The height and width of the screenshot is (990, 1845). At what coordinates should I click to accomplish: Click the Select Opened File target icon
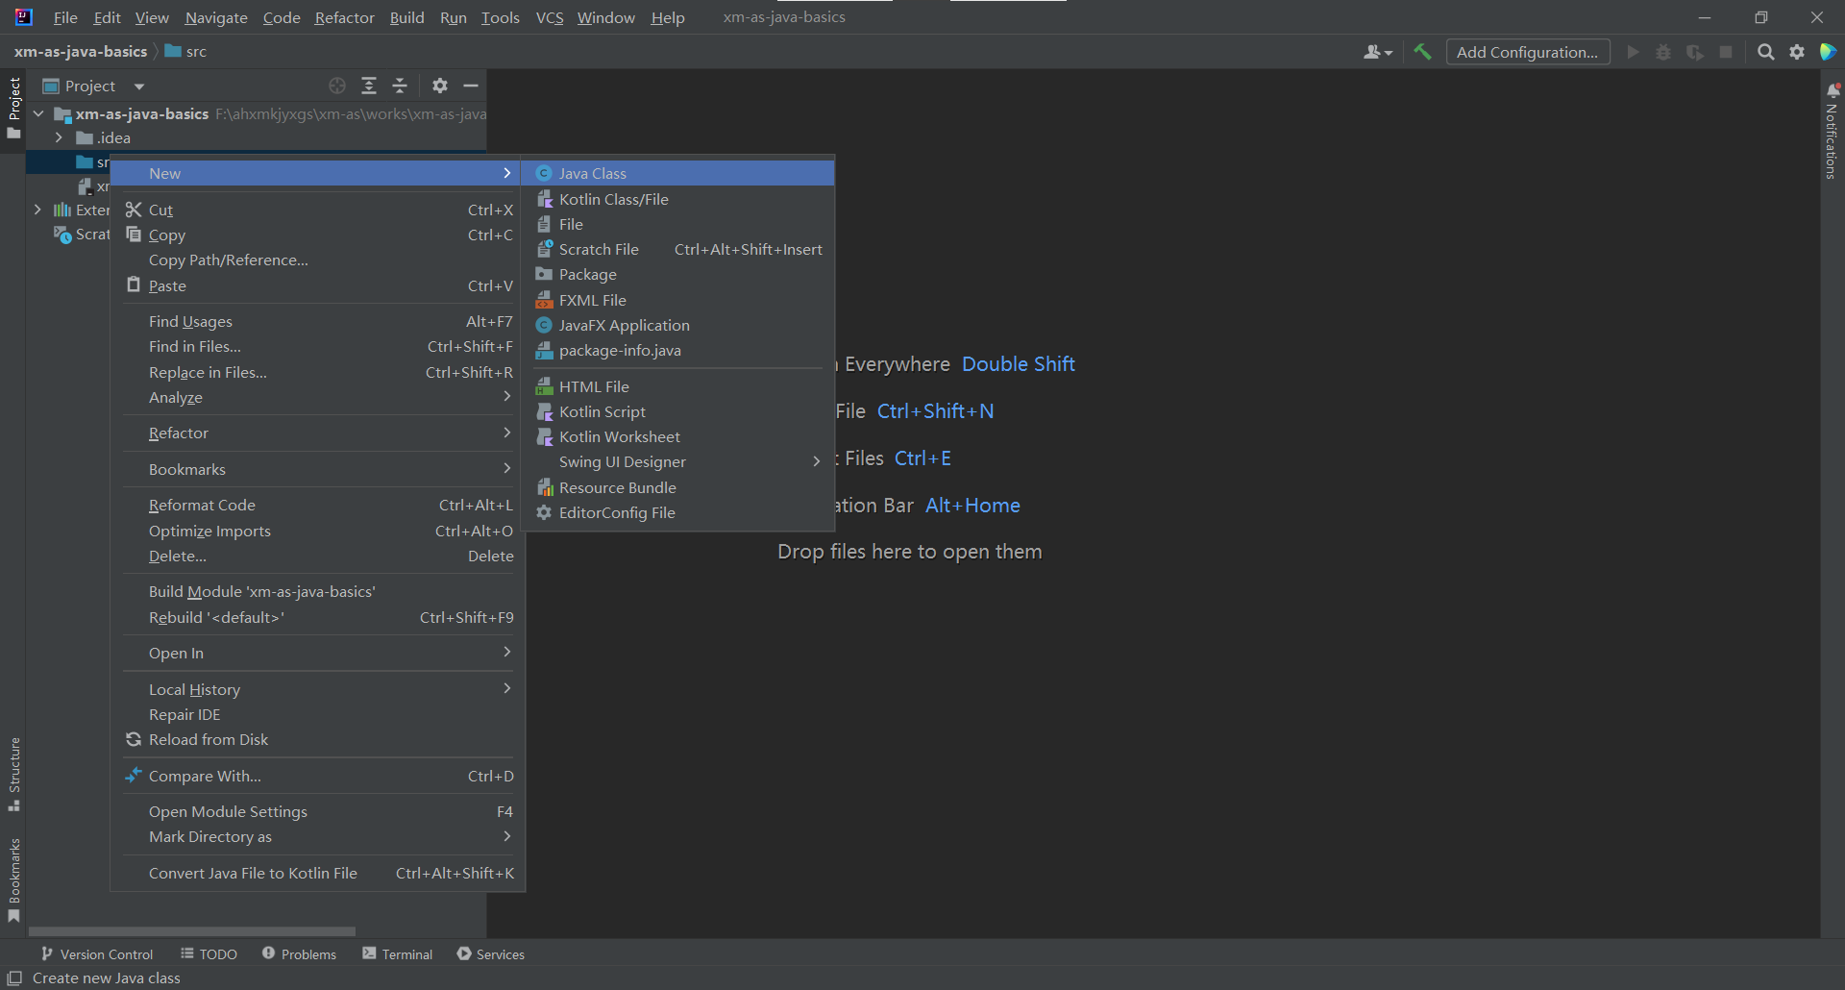pyautogui.click(x=337, y=86)
